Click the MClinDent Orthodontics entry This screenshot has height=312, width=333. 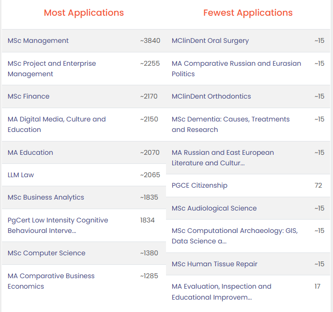211,96
